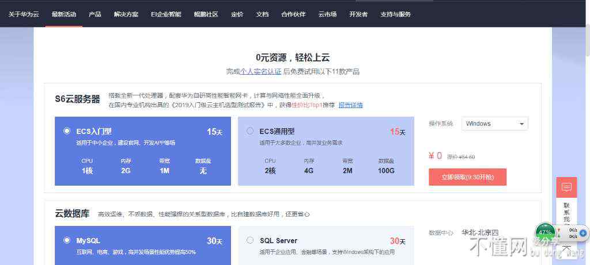Open 文档 menu

point(262,14)
